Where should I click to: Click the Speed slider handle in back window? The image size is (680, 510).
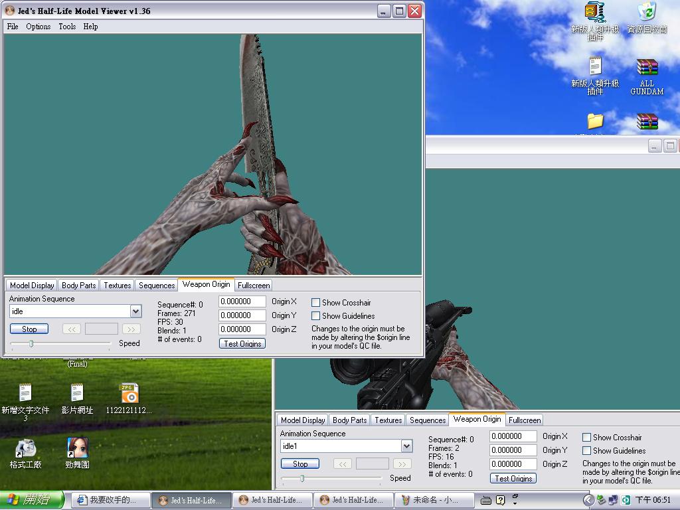[302, 478]
